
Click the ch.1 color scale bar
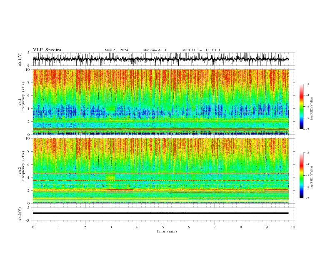(x=302, y=107)
